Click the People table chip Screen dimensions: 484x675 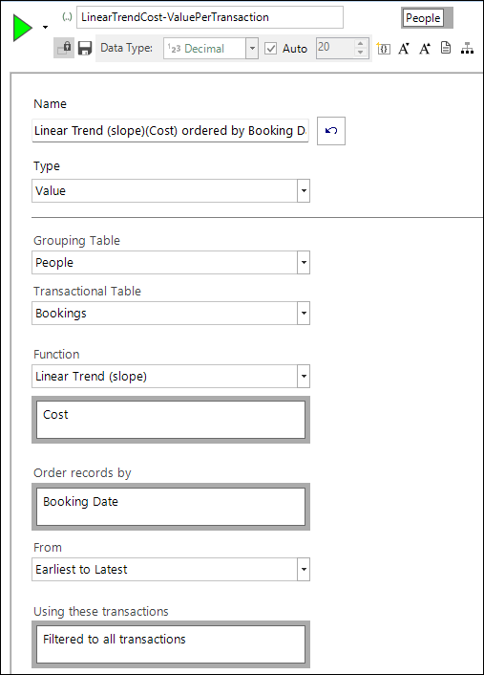point(423,18)
